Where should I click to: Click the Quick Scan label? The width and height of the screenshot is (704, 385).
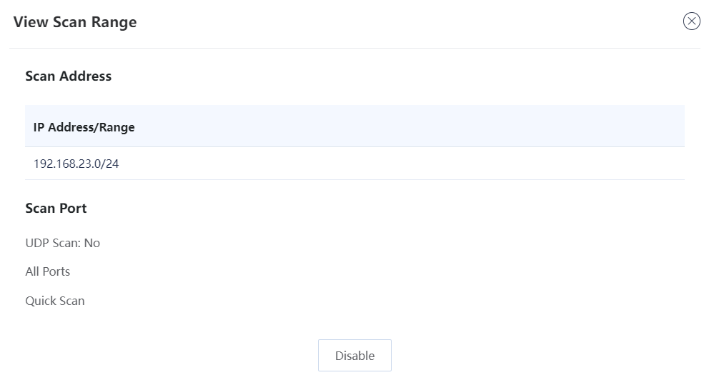pos(54,301)
